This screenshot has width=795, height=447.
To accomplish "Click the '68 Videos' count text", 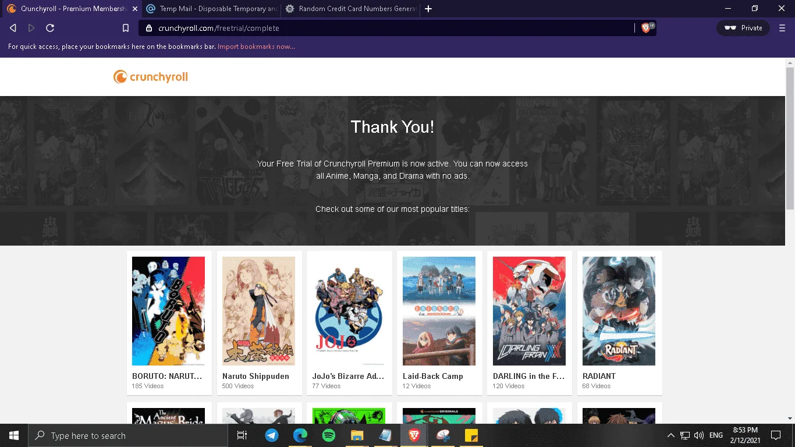I will 597,386.
